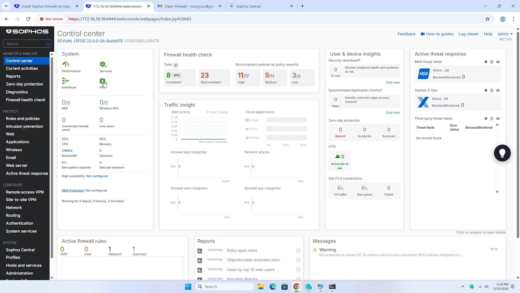Open the admin user dropdown

coord(505,34)
